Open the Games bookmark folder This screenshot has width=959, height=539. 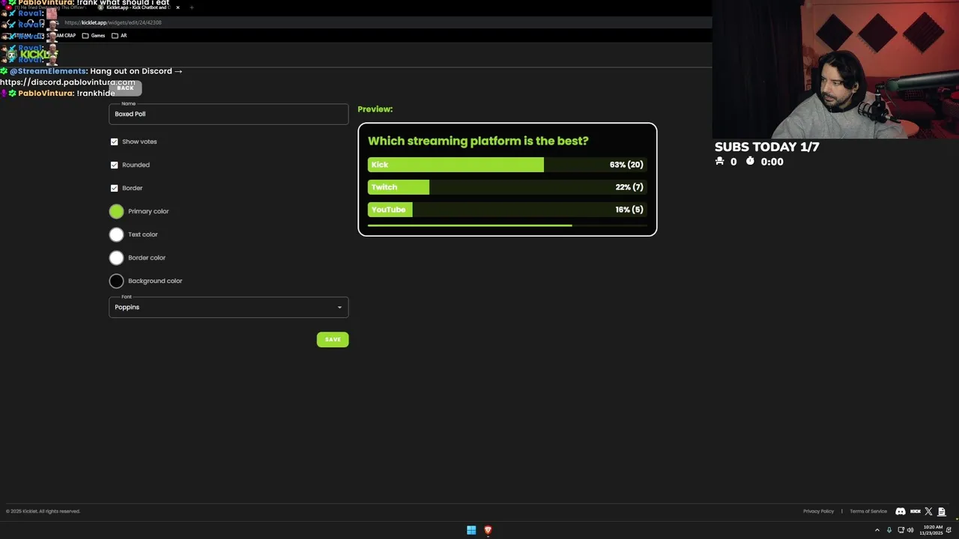click(x=94, y=35)
